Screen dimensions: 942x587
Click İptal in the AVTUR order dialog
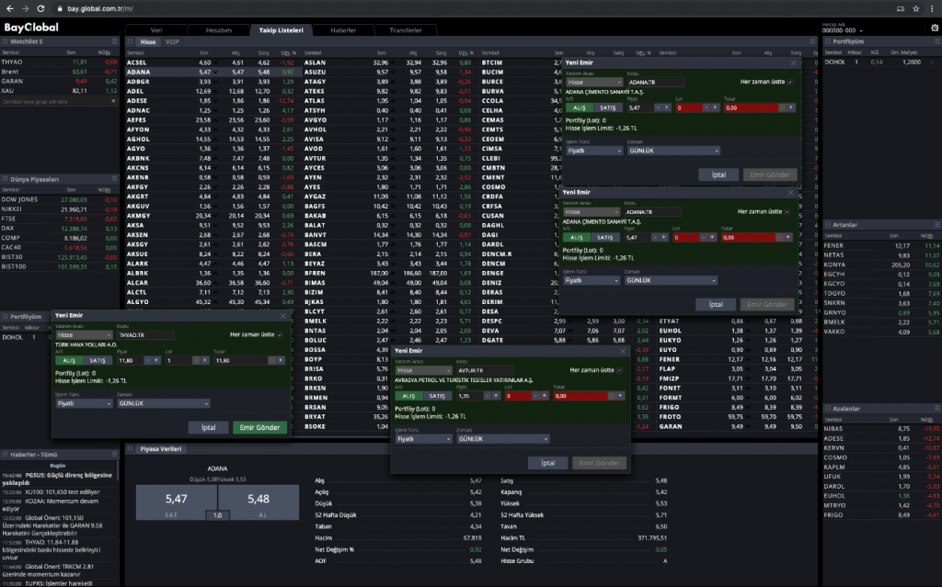pos(547,463)
